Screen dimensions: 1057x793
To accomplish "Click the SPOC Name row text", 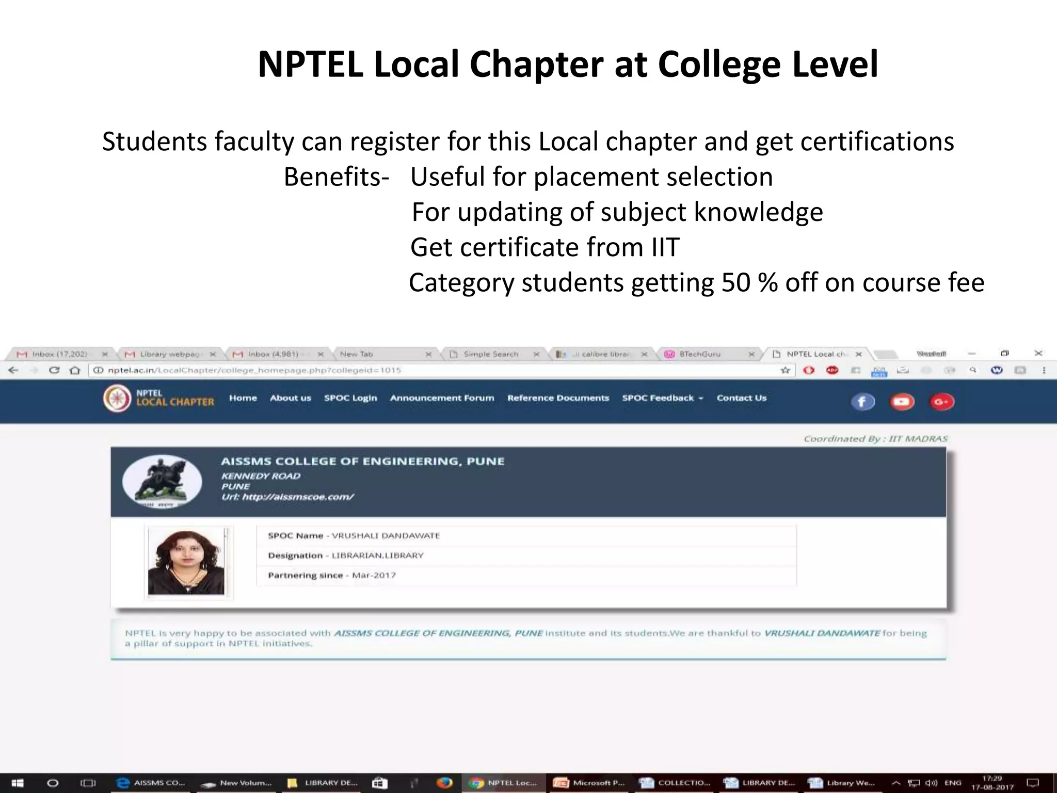I will (x=354, y=536).
